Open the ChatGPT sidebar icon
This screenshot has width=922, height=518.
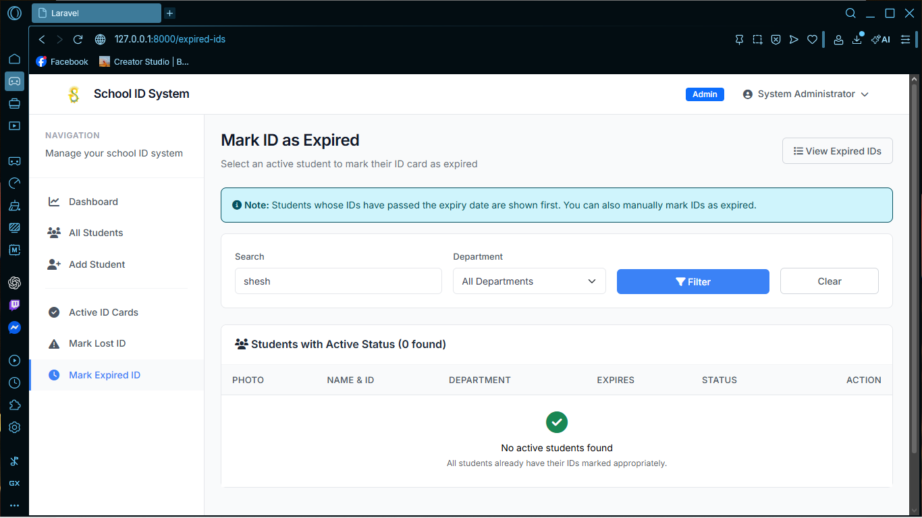coord(14,283)
